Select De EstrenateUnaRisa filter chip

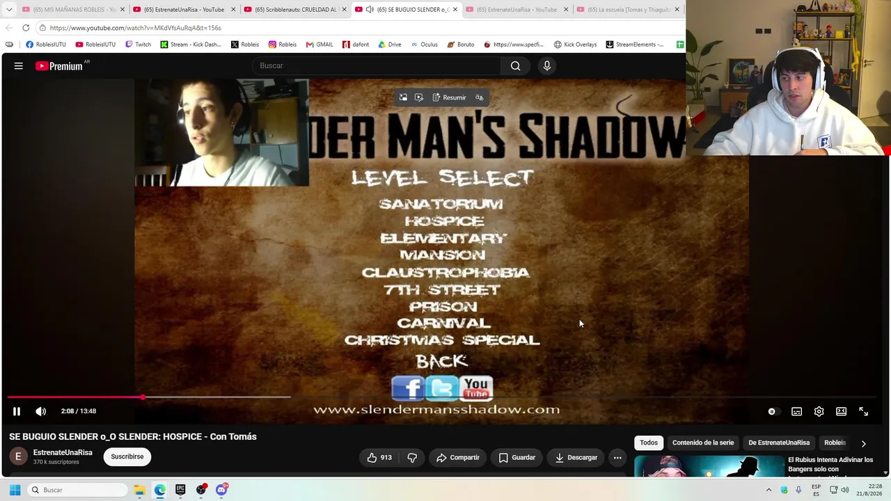tap(779, 443)
